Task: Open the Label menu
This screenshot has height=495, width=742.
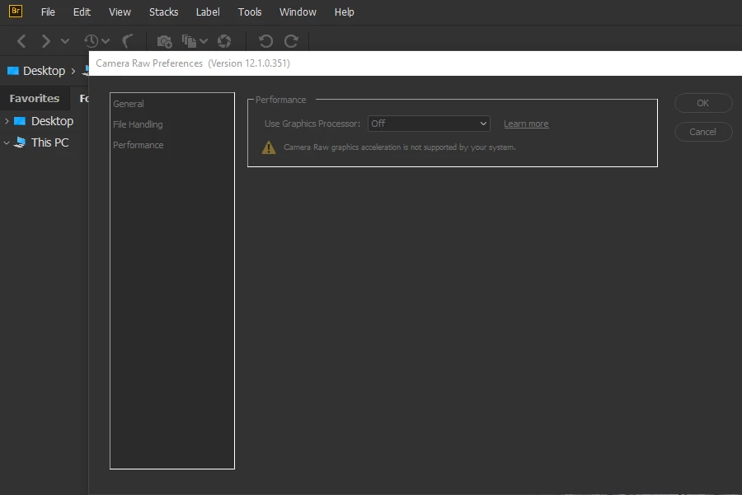Action: 208,12
